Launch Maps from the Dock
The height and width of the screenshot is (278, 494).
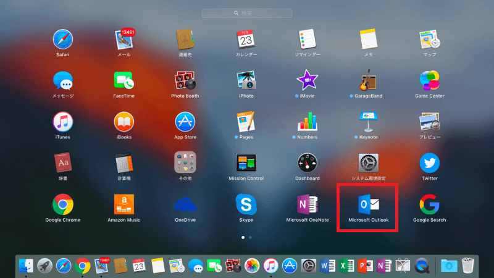click(177, 266)
